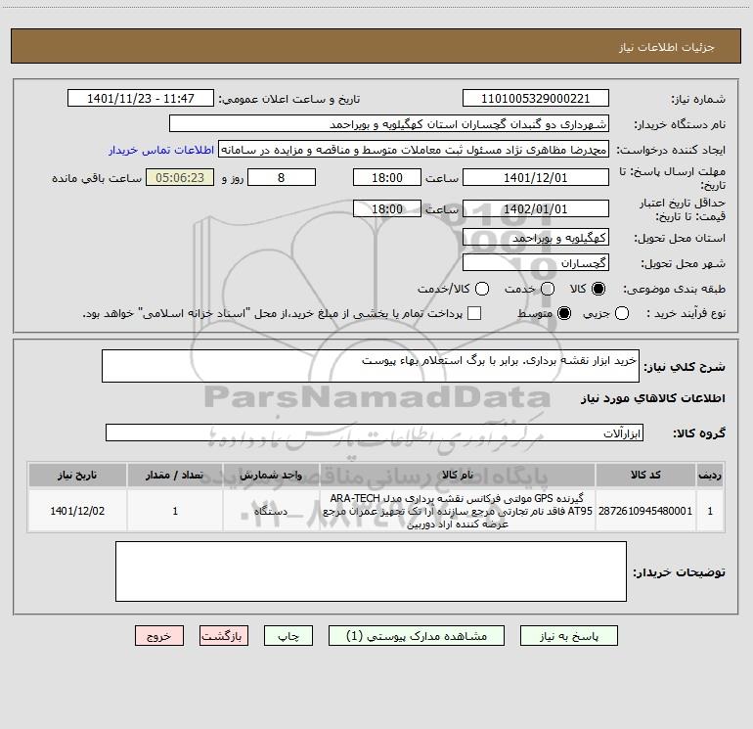753x729 pixels.
Task: Select the 'متوسط' purchase type radio
Action: [x=564, y=313]
